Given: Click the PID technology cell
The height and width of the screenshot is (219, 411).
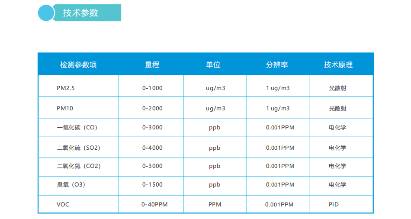Looking at the screenshot, I should [x=334, y=204].
